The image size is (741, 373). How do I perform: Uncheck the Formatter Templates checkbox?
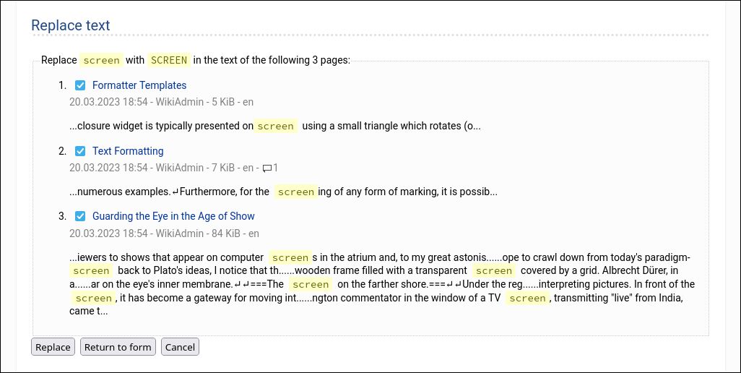pos(80,85)
